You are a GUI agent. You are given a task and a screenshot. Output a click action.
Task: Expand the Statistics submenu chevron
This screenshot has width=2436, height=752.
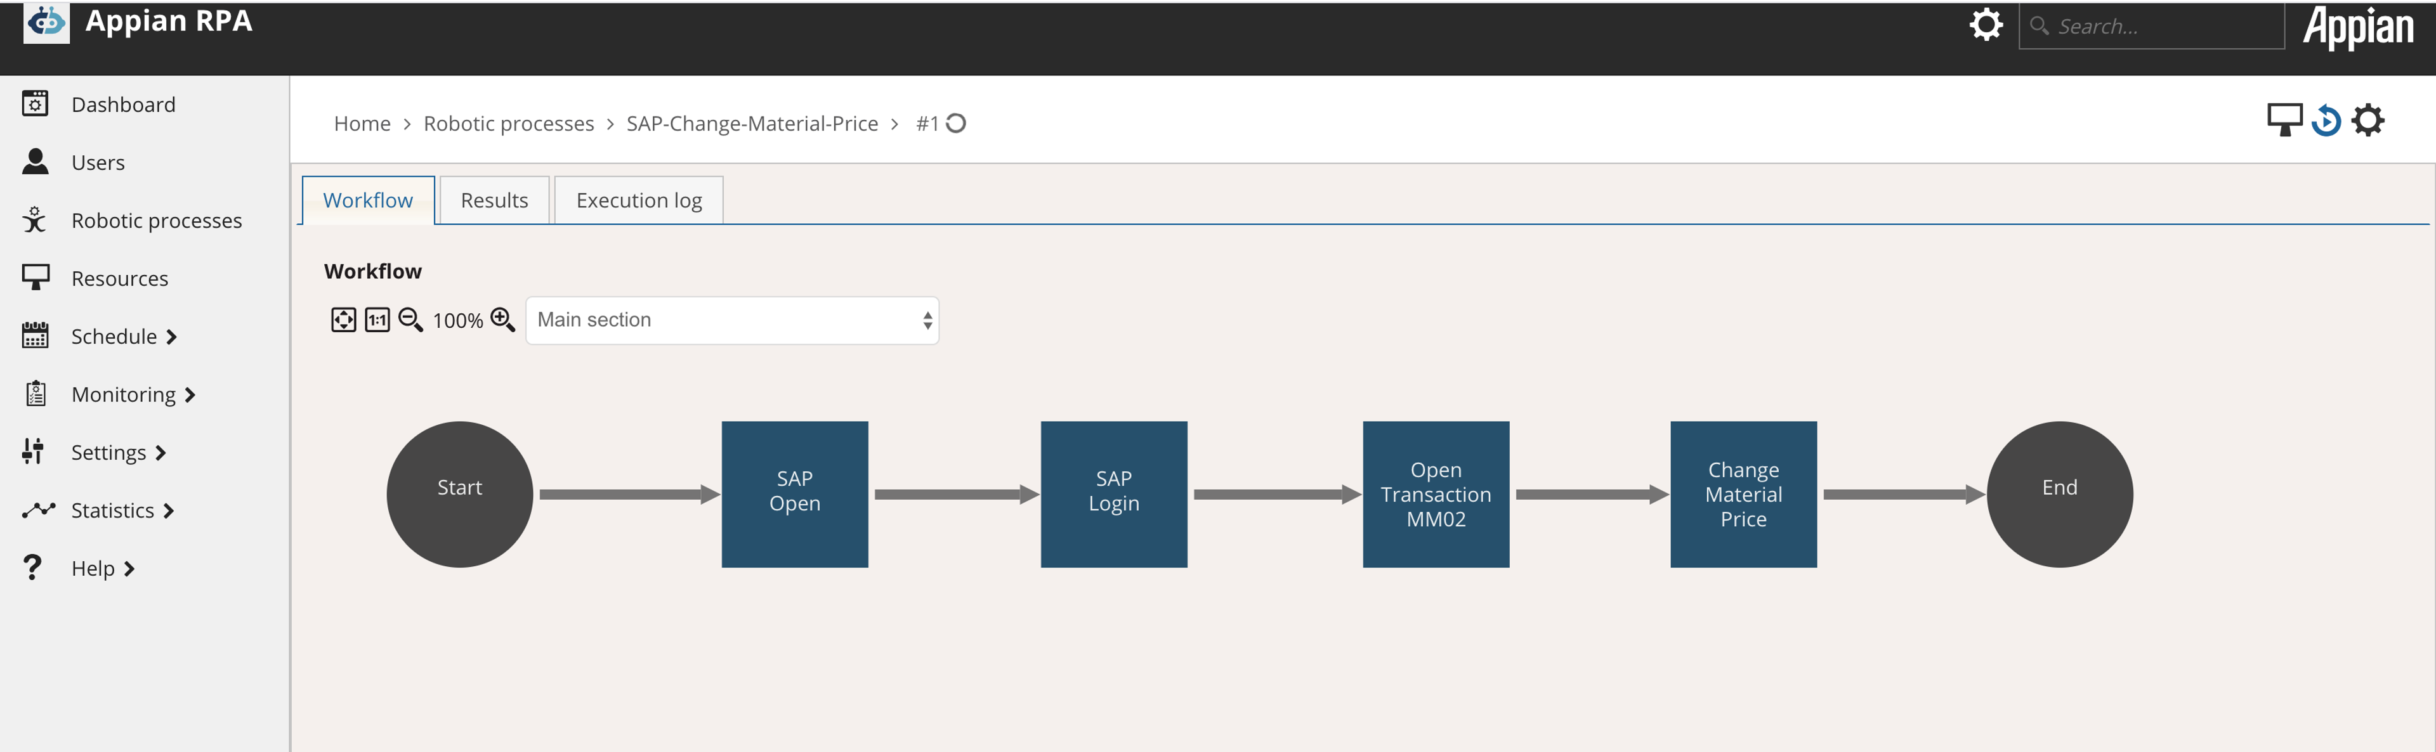[x=168, y=511]
